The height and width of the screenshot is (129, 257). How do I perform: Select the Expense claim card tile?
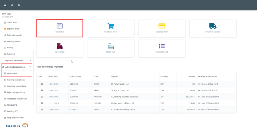pos(162,28)
